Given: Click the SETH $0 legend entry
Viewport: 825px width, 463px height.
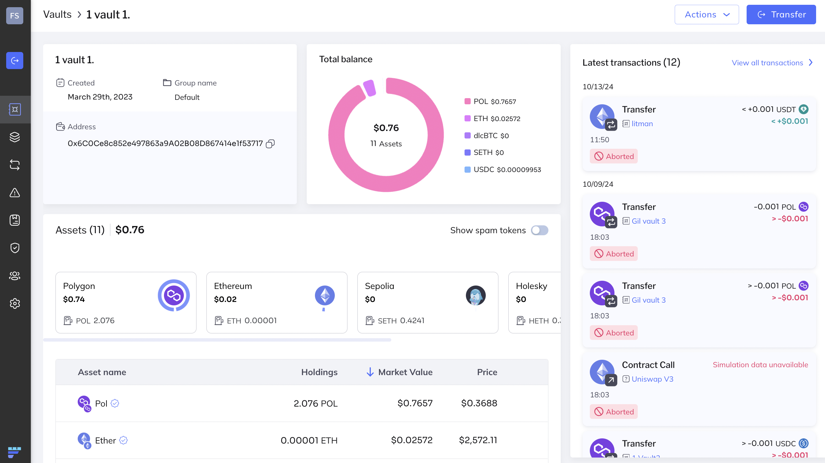Looking at the screenshot, I should [484, 153].
